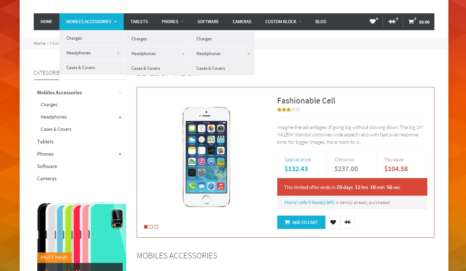Open the Custom Block dropdown menu

pyautogui.click(x=283, y=22)
